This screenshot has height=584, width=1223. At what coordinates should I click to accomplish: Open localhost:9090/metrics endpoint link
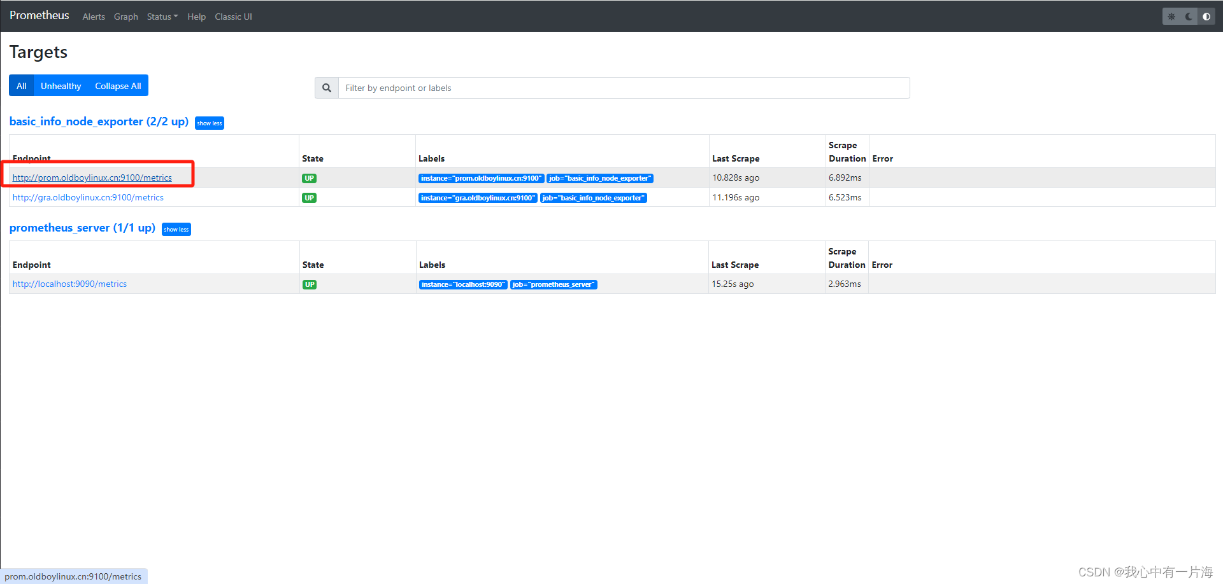69,284
